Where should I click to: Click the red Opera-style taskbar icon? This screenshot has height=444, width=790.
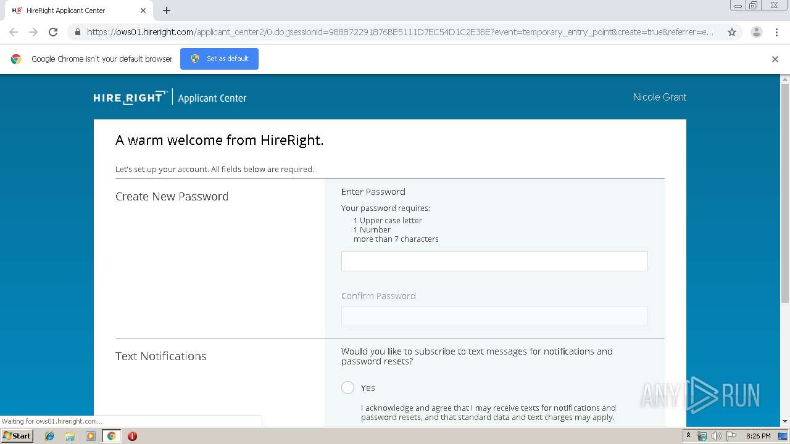click(x=132, y=436)
